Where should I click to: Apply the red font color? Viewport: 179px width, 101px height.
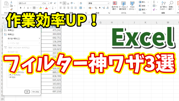click(x=46, y=8)
